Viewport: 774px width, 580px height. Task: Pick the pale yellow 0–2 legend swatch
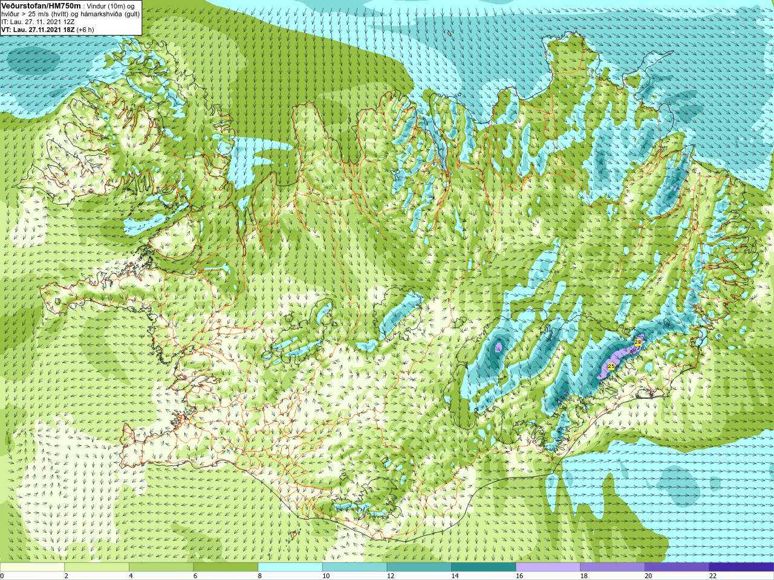pyautogui.click(x=32, y=567)
